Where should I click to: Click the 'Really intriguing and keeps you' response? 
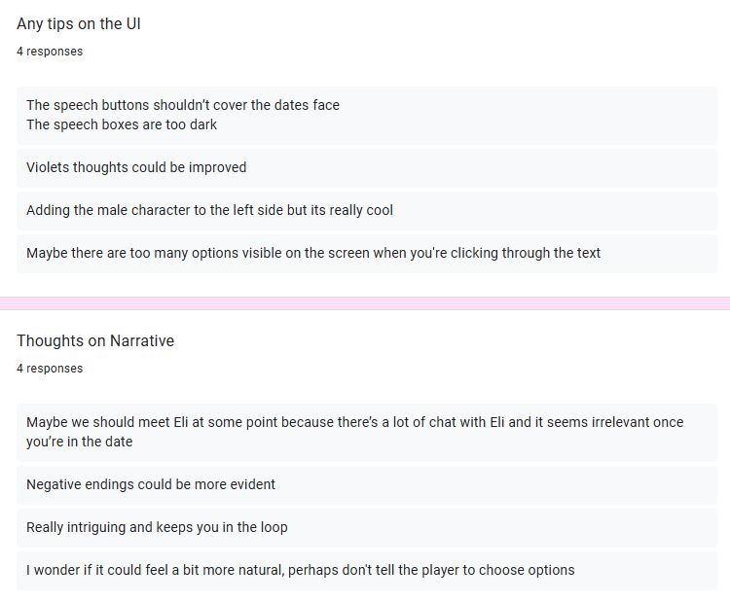[367, 527]
